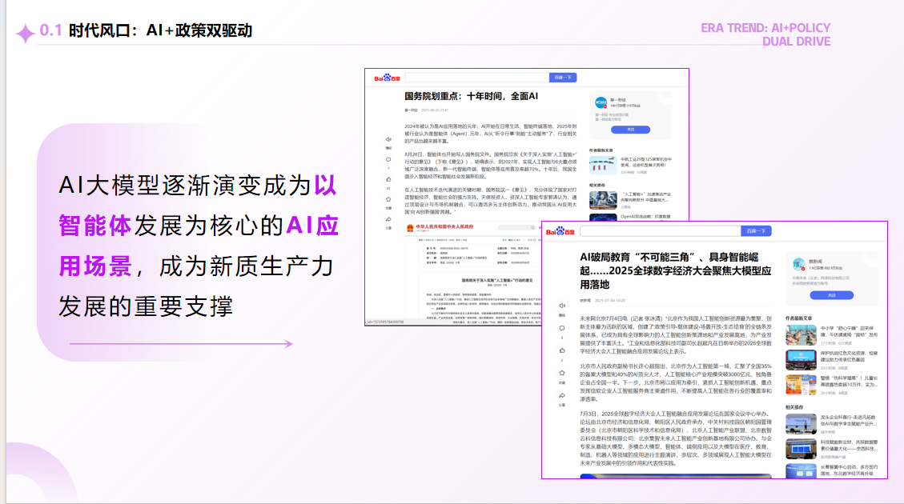This screenshot has width=904, height=504.
Task: Click 百度一下 button above the AI破局教育 article
Action: (756, 231)
